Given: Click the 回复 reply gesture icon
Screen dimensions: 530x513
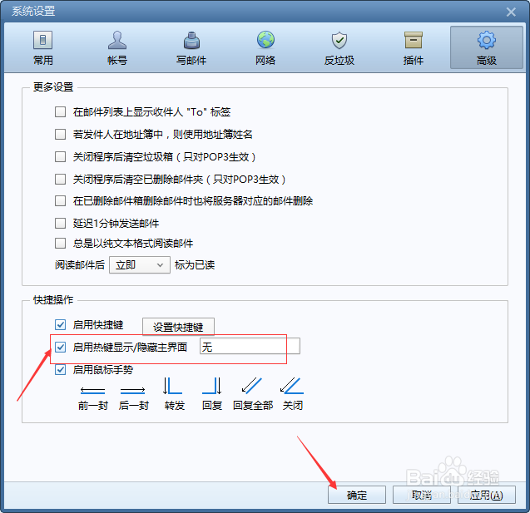Looking at the screenshot, I should point(212,386).
